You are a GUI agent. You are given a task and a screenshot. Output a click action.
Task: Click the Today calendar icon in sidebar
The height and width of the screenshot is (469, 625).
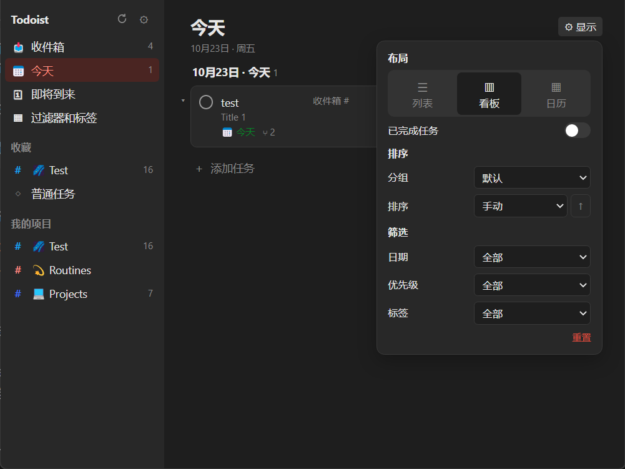click(18, 71)
